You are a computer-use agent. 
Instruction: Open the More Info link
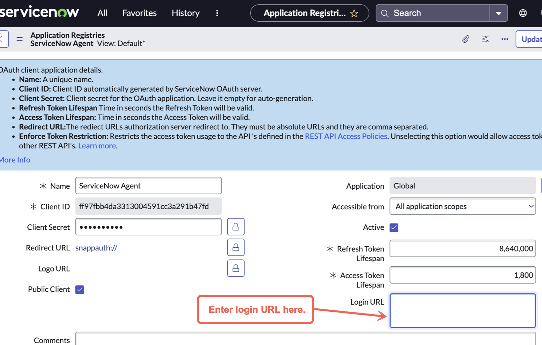[x=15, y=160]
